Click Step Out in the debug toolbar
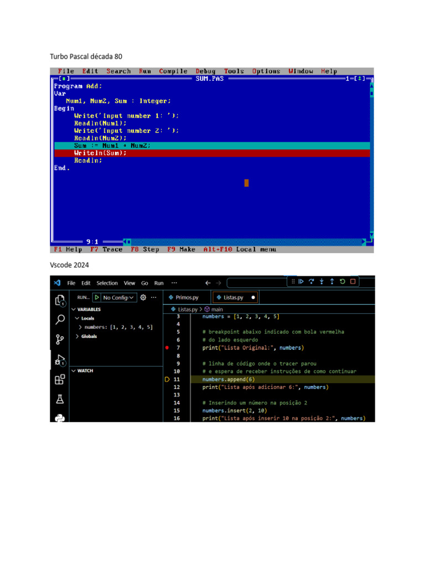Image resolution: width=425 pixels, height=567 pixels. 332,281
